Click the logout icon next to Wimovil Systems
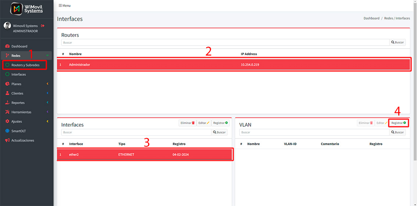417x206 pixels. tap(43, 26)
